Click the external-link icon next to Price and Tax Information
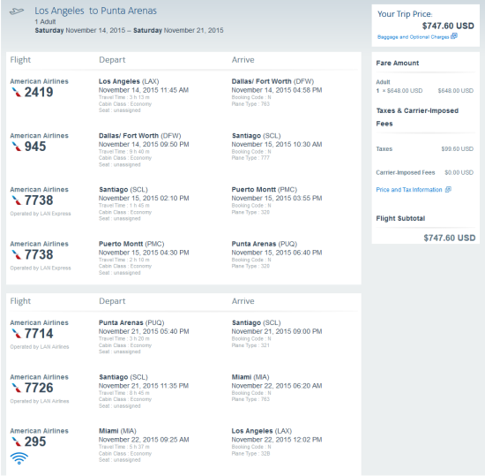 point(448,189)
